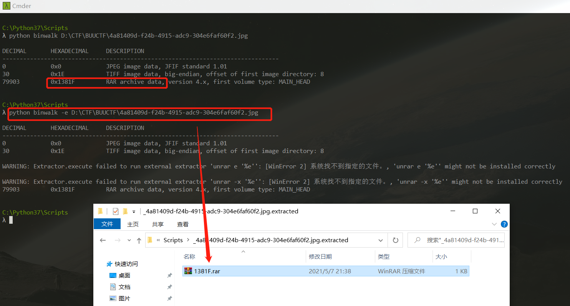Viewport: 570px width, 306px height.
Task: Click the properties checkmark icon in quick access toolbar
Action: 116,211
